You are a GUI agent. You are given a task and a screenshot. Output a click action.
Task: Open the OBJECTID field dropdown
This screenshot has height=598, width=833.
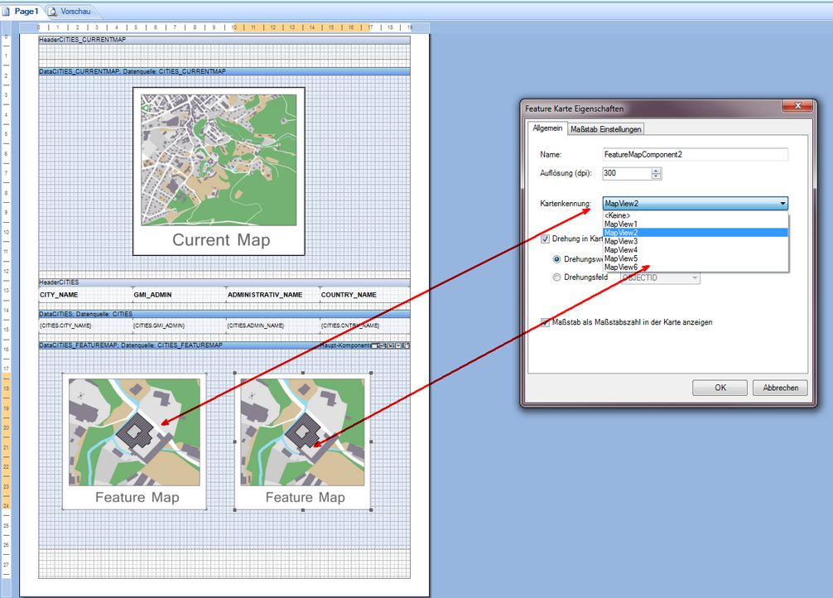pos(694,277)
